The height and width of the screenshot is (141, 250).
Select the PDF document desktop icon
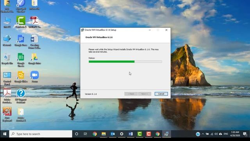(35, 22)
